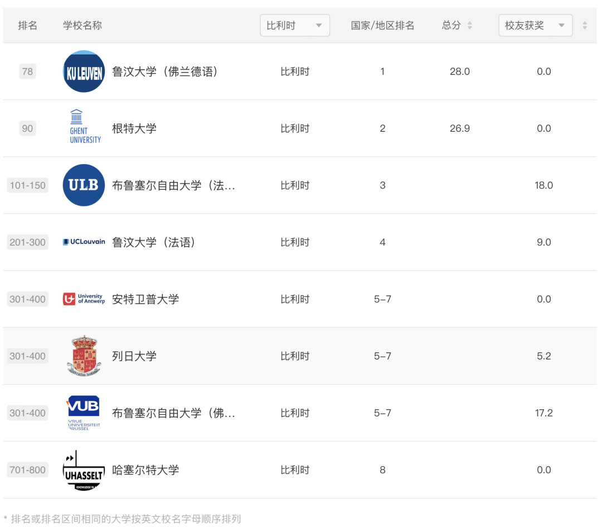Open the 比利时 country filter dropdown
Viewport: 602px width, 527px height.
tap(294, 25)
